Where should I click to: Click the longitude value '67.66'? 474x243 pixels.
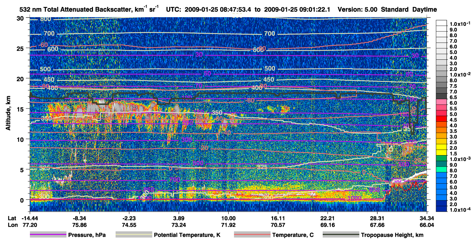pyautogui.click(x=377, y=225)
